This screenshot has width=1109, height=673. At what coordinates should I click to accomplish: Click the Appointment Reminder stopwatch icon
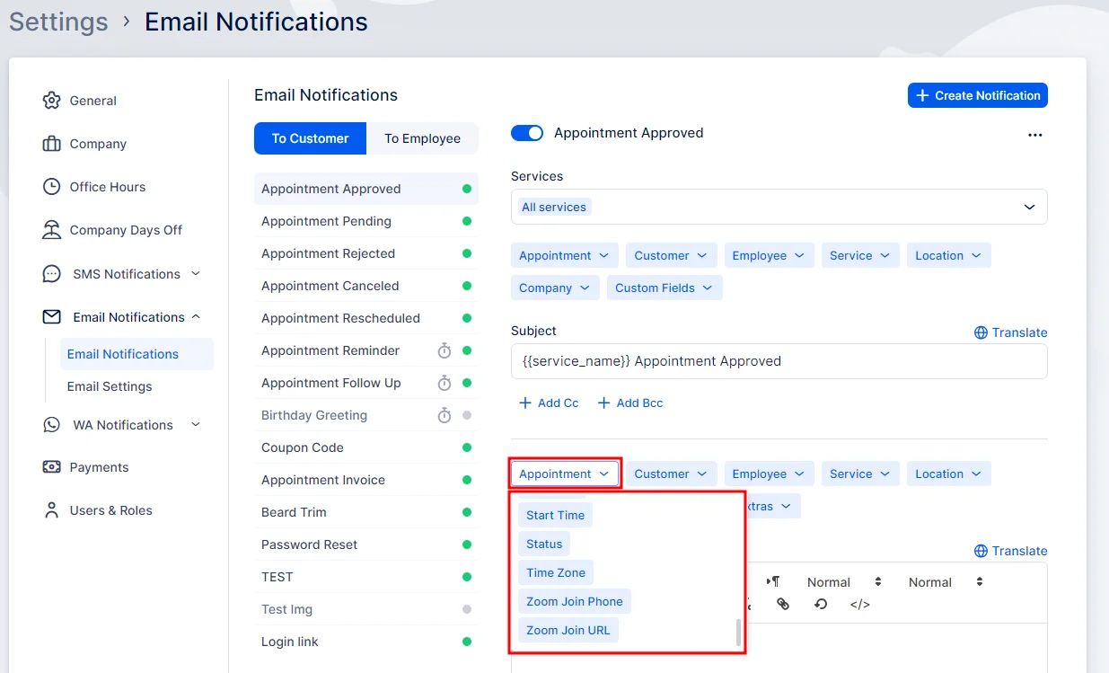444,350
